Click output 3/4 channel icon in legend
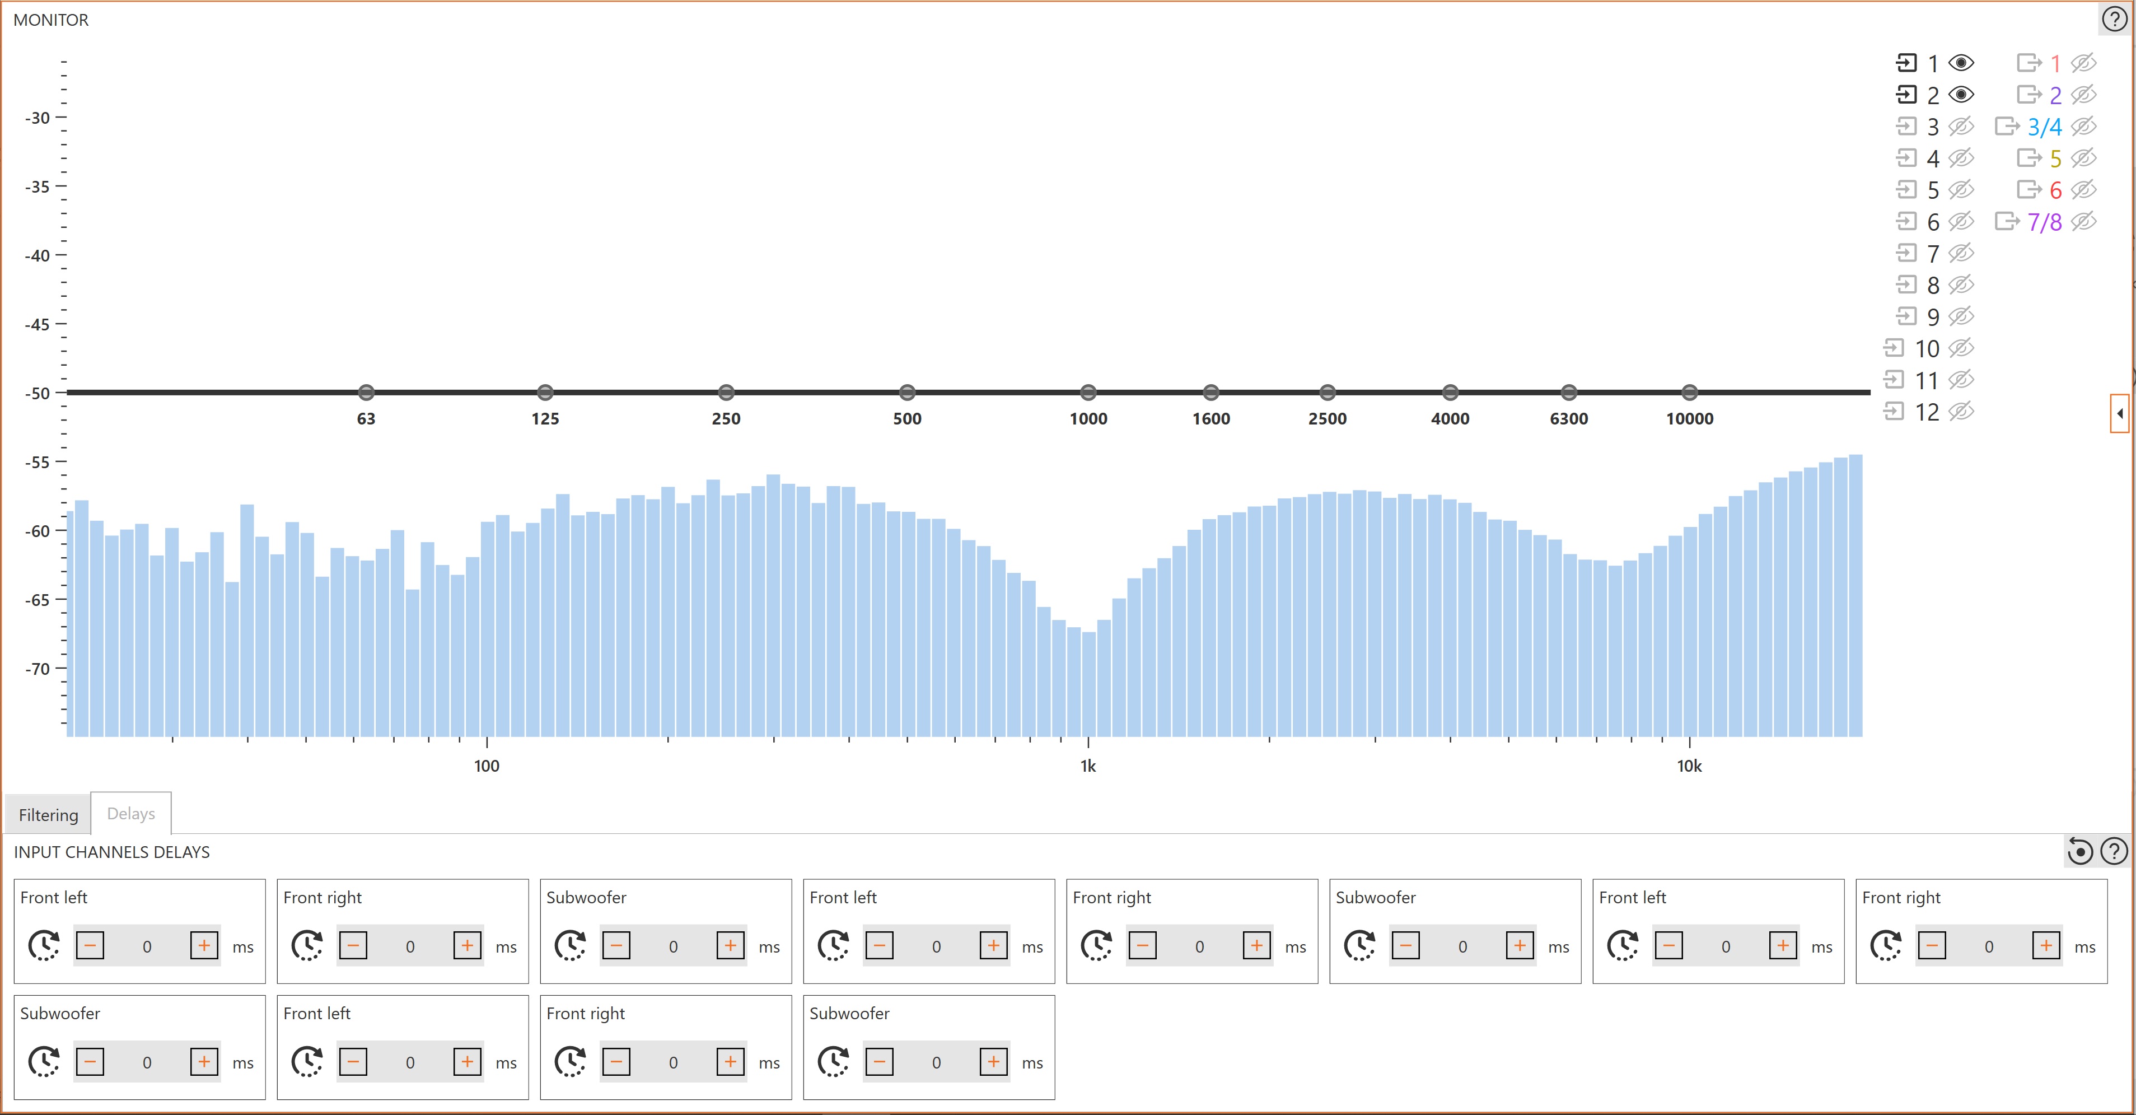2136x1115 pixels. pos(2007,126)
